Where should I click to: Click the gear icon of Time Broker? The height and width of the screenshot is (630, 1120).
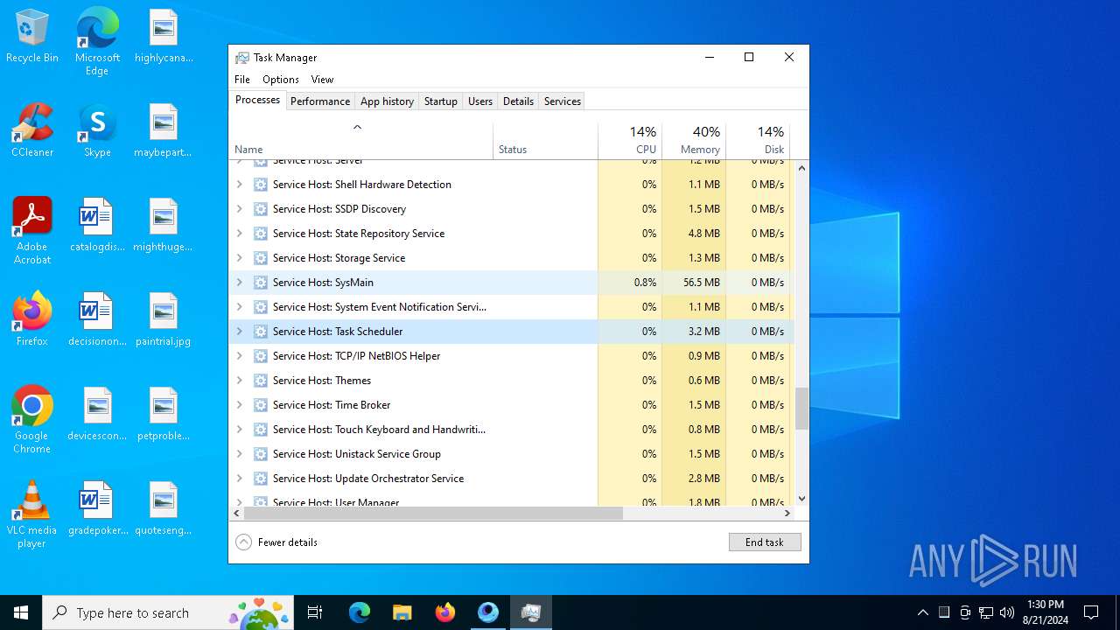coord(260,405)
